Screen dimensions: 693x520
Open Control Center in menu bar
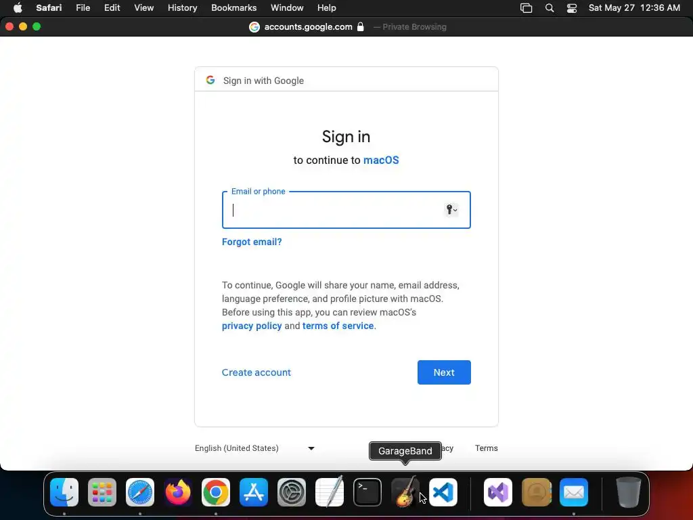point(572,8)
